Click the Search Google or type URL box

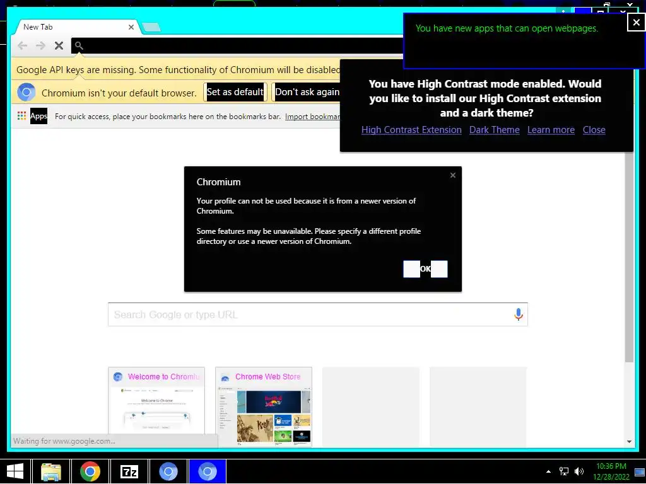(318, 314)
